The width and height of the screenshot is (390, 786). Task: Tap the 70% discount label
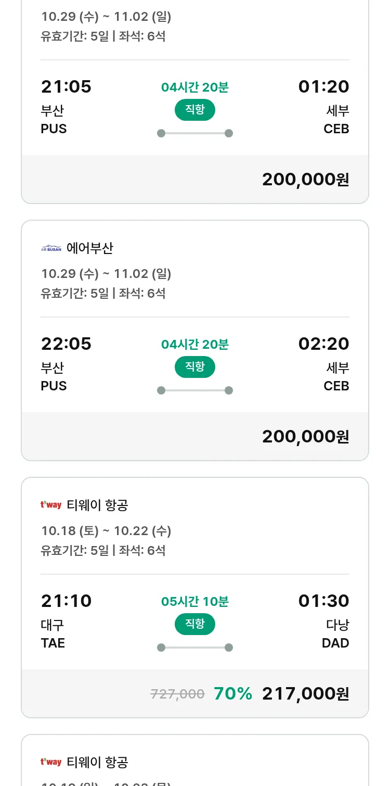click(233, 694)
